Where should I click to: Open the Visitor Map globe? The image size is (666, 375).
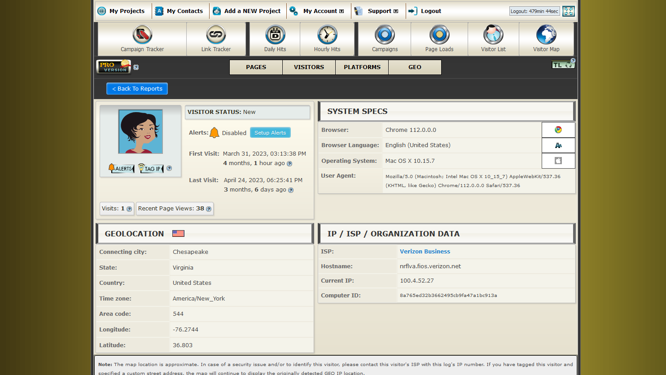click(546, 35)
